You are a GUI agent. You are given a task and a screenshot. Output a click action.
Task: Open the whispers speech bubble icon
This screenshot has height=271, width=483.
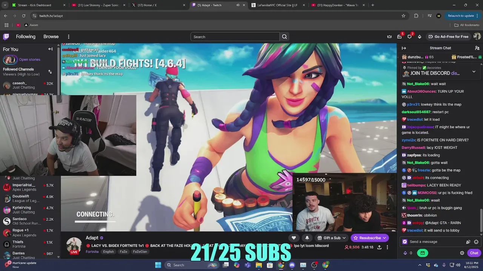pyautogui.click(x=409, y=37)
